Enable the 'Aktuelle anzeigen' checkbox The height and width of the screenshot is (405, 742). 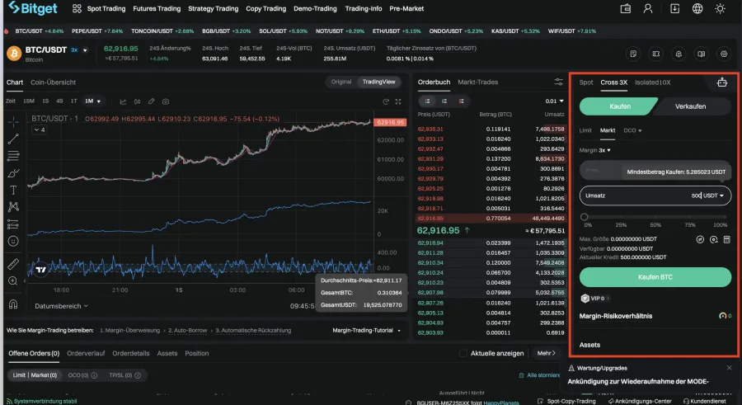point(463,353)
